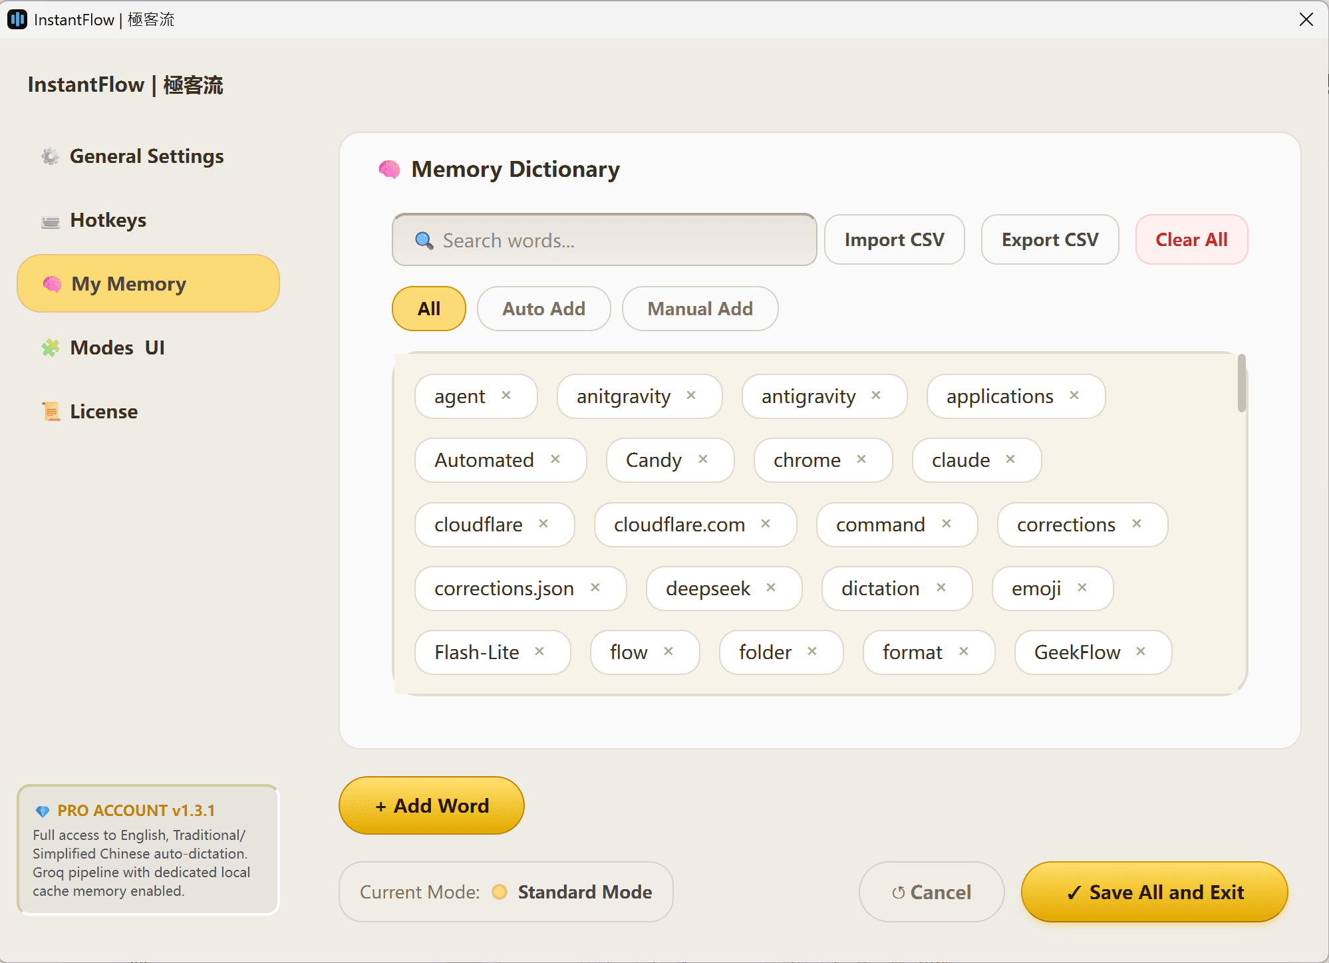Select the 'GeekFlow' word chip label
The image size is (1329, 963).
pos(1077,652)
